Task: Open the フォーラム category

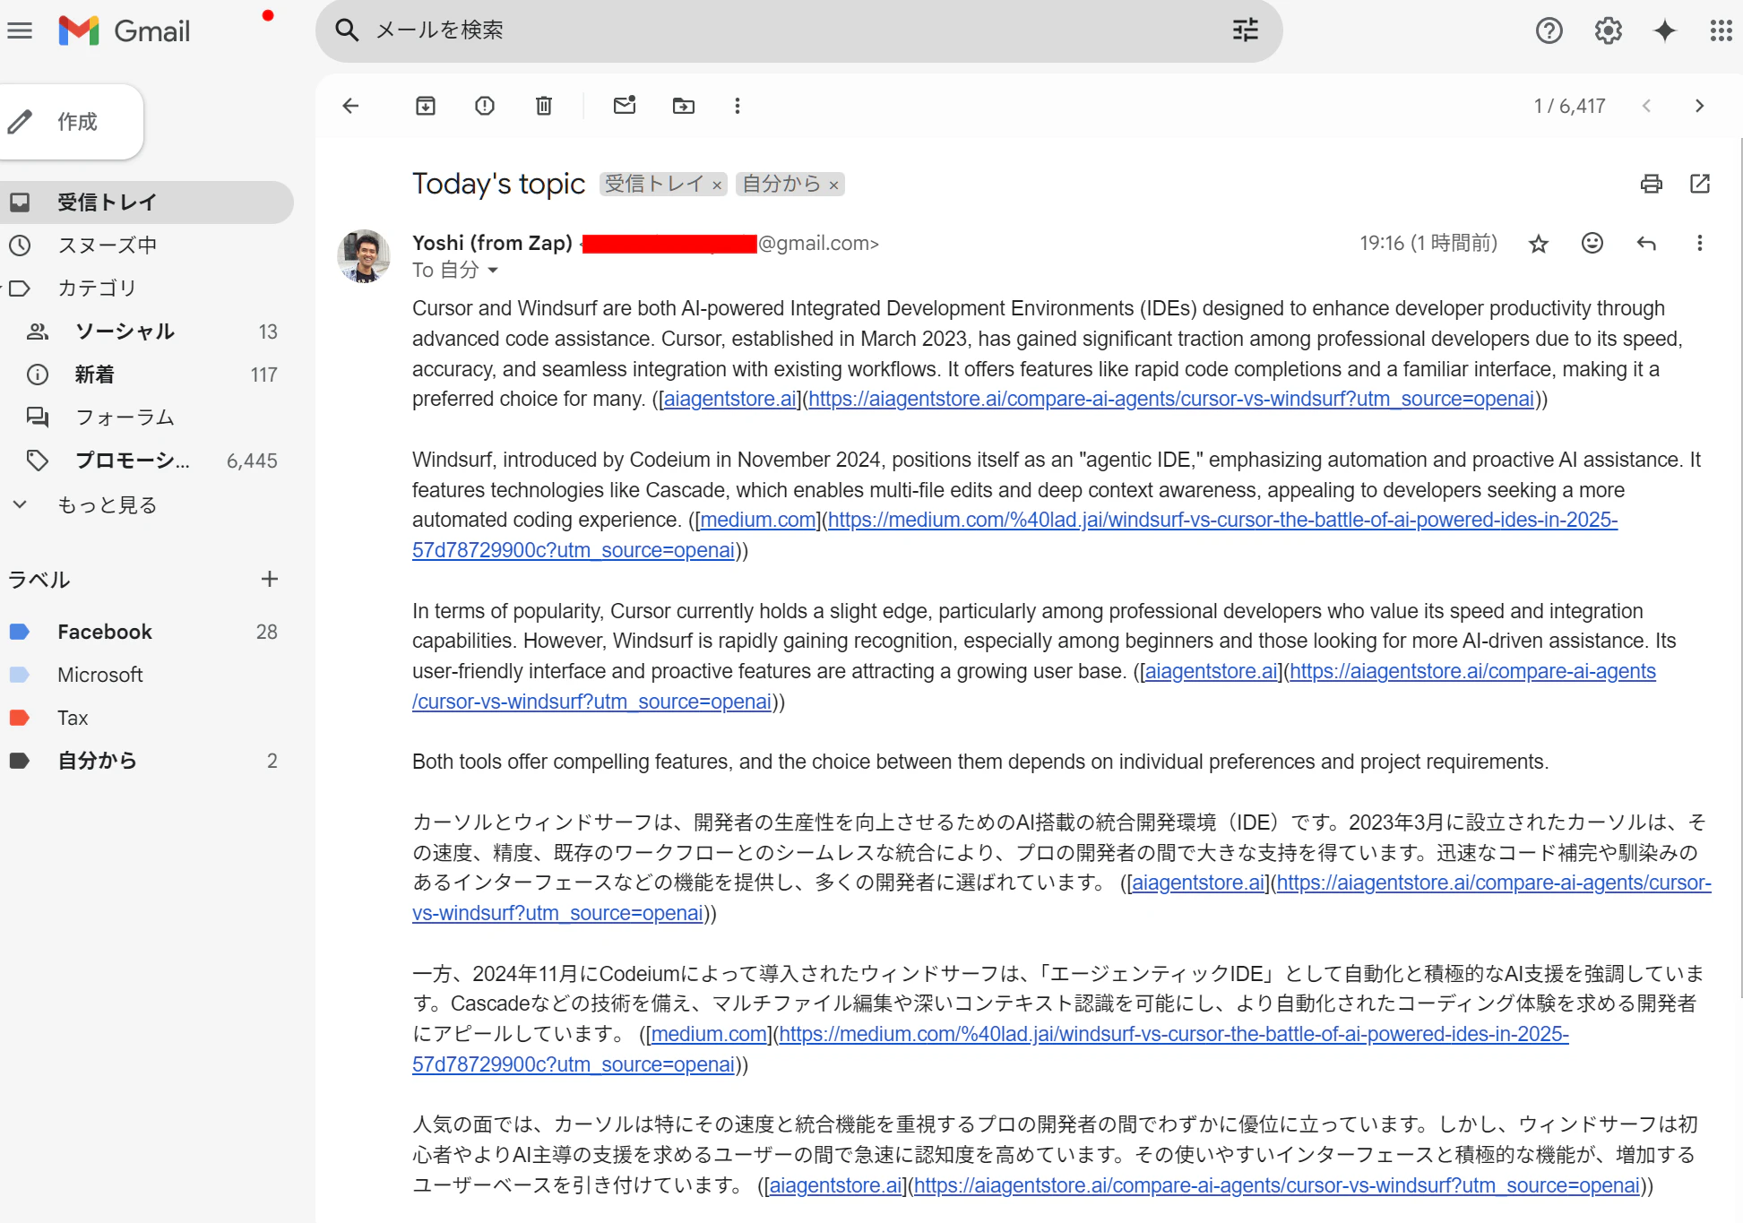Action: click(x=147, y=418)
